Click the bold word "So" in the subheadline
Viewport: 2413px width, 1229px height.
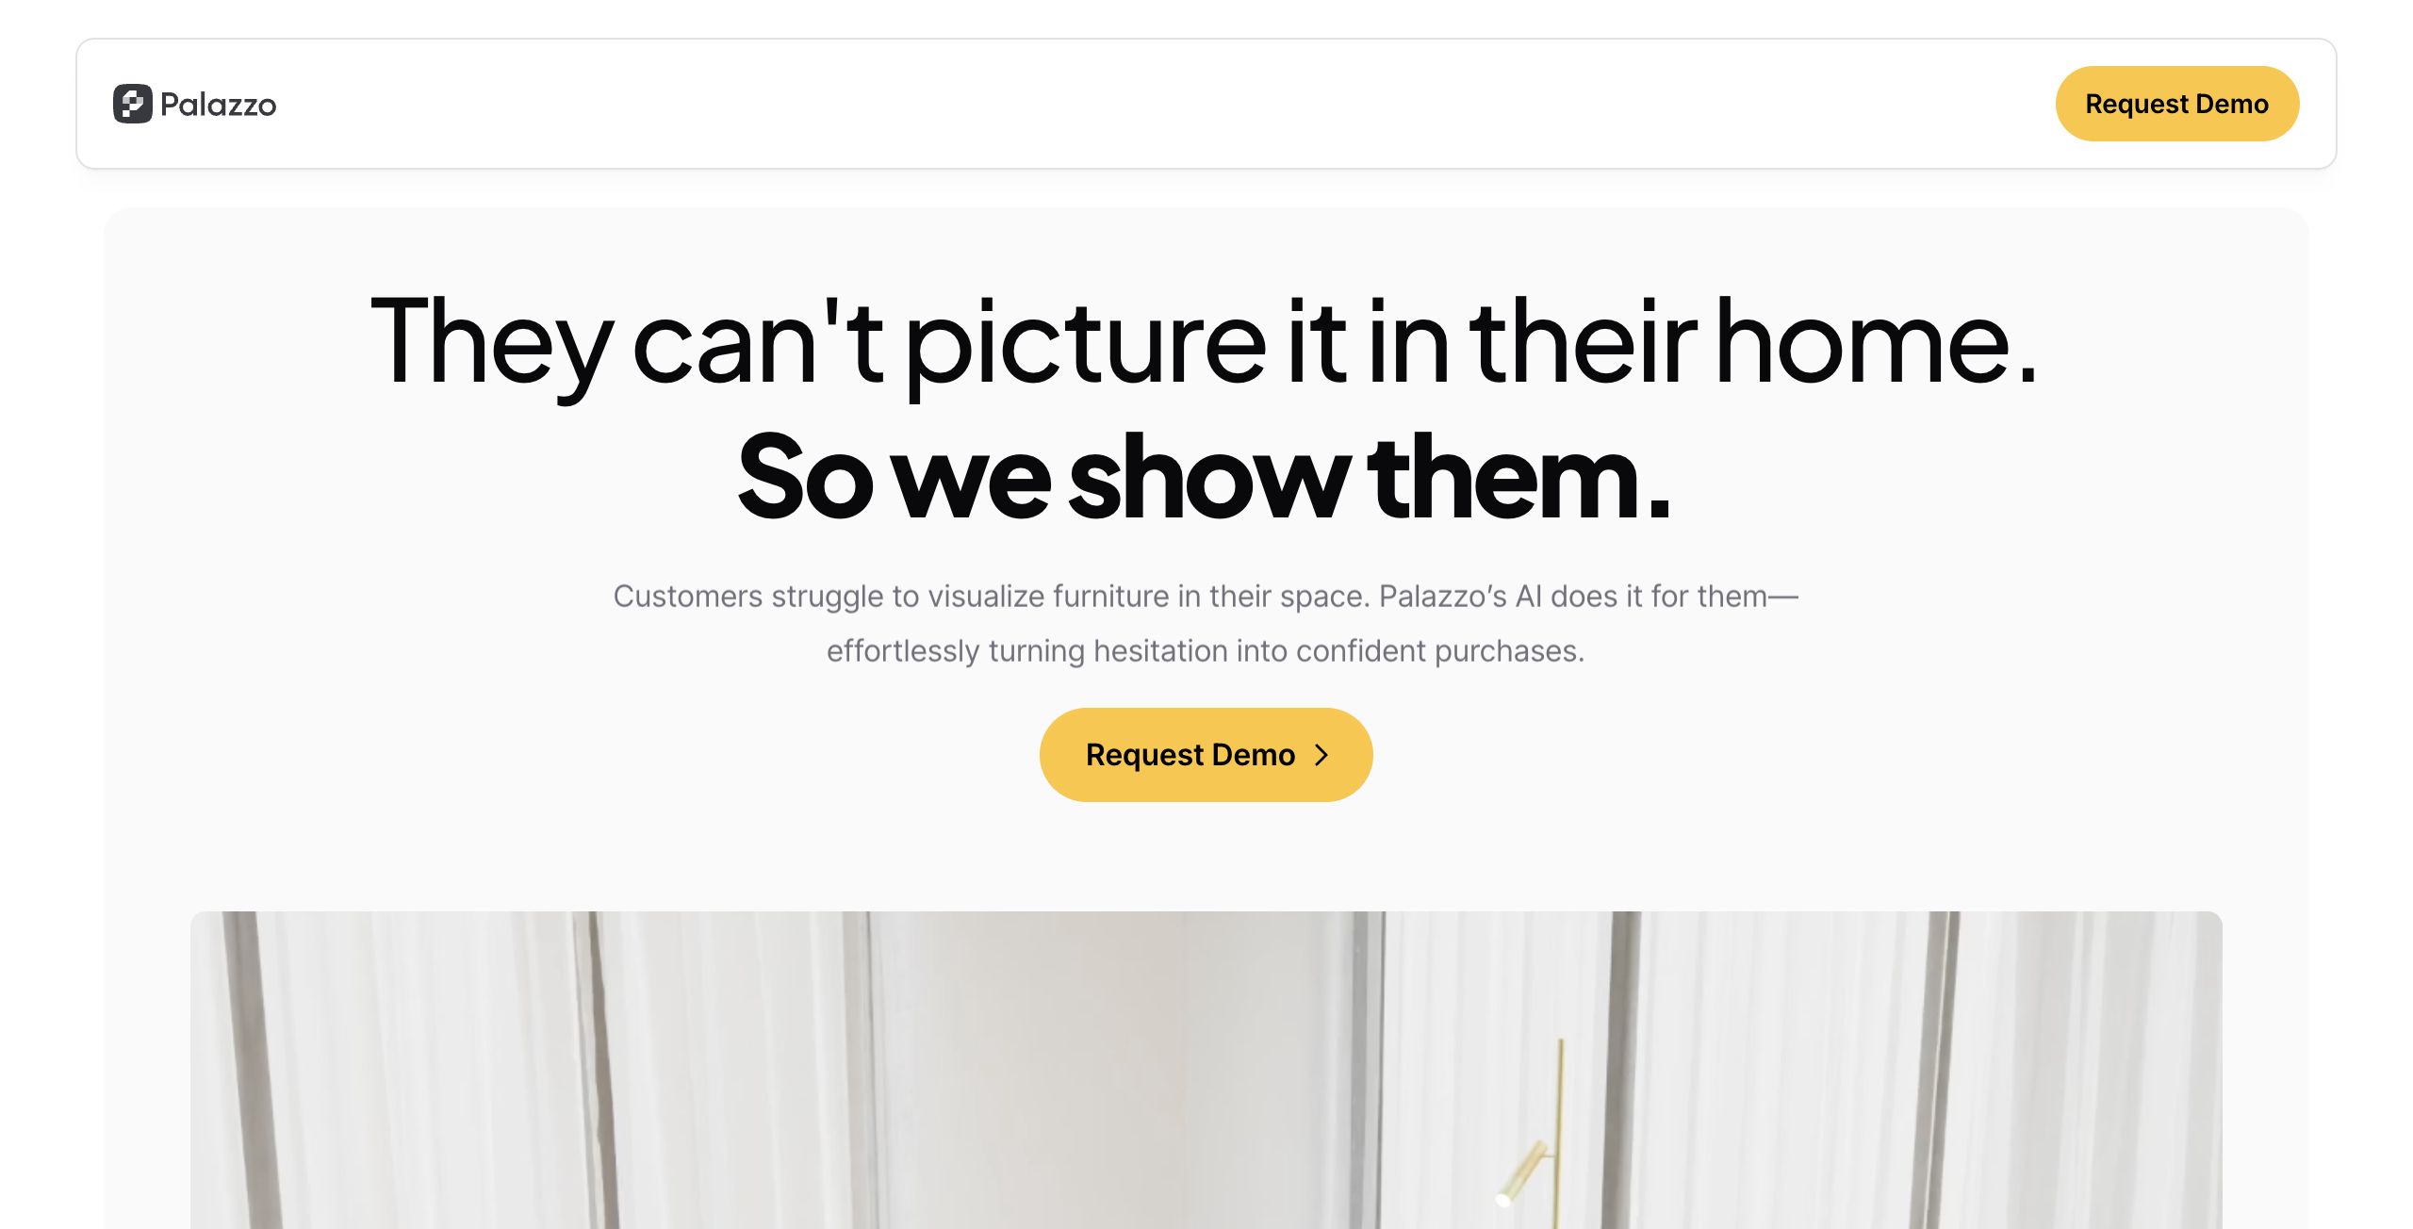pos(805,477)
